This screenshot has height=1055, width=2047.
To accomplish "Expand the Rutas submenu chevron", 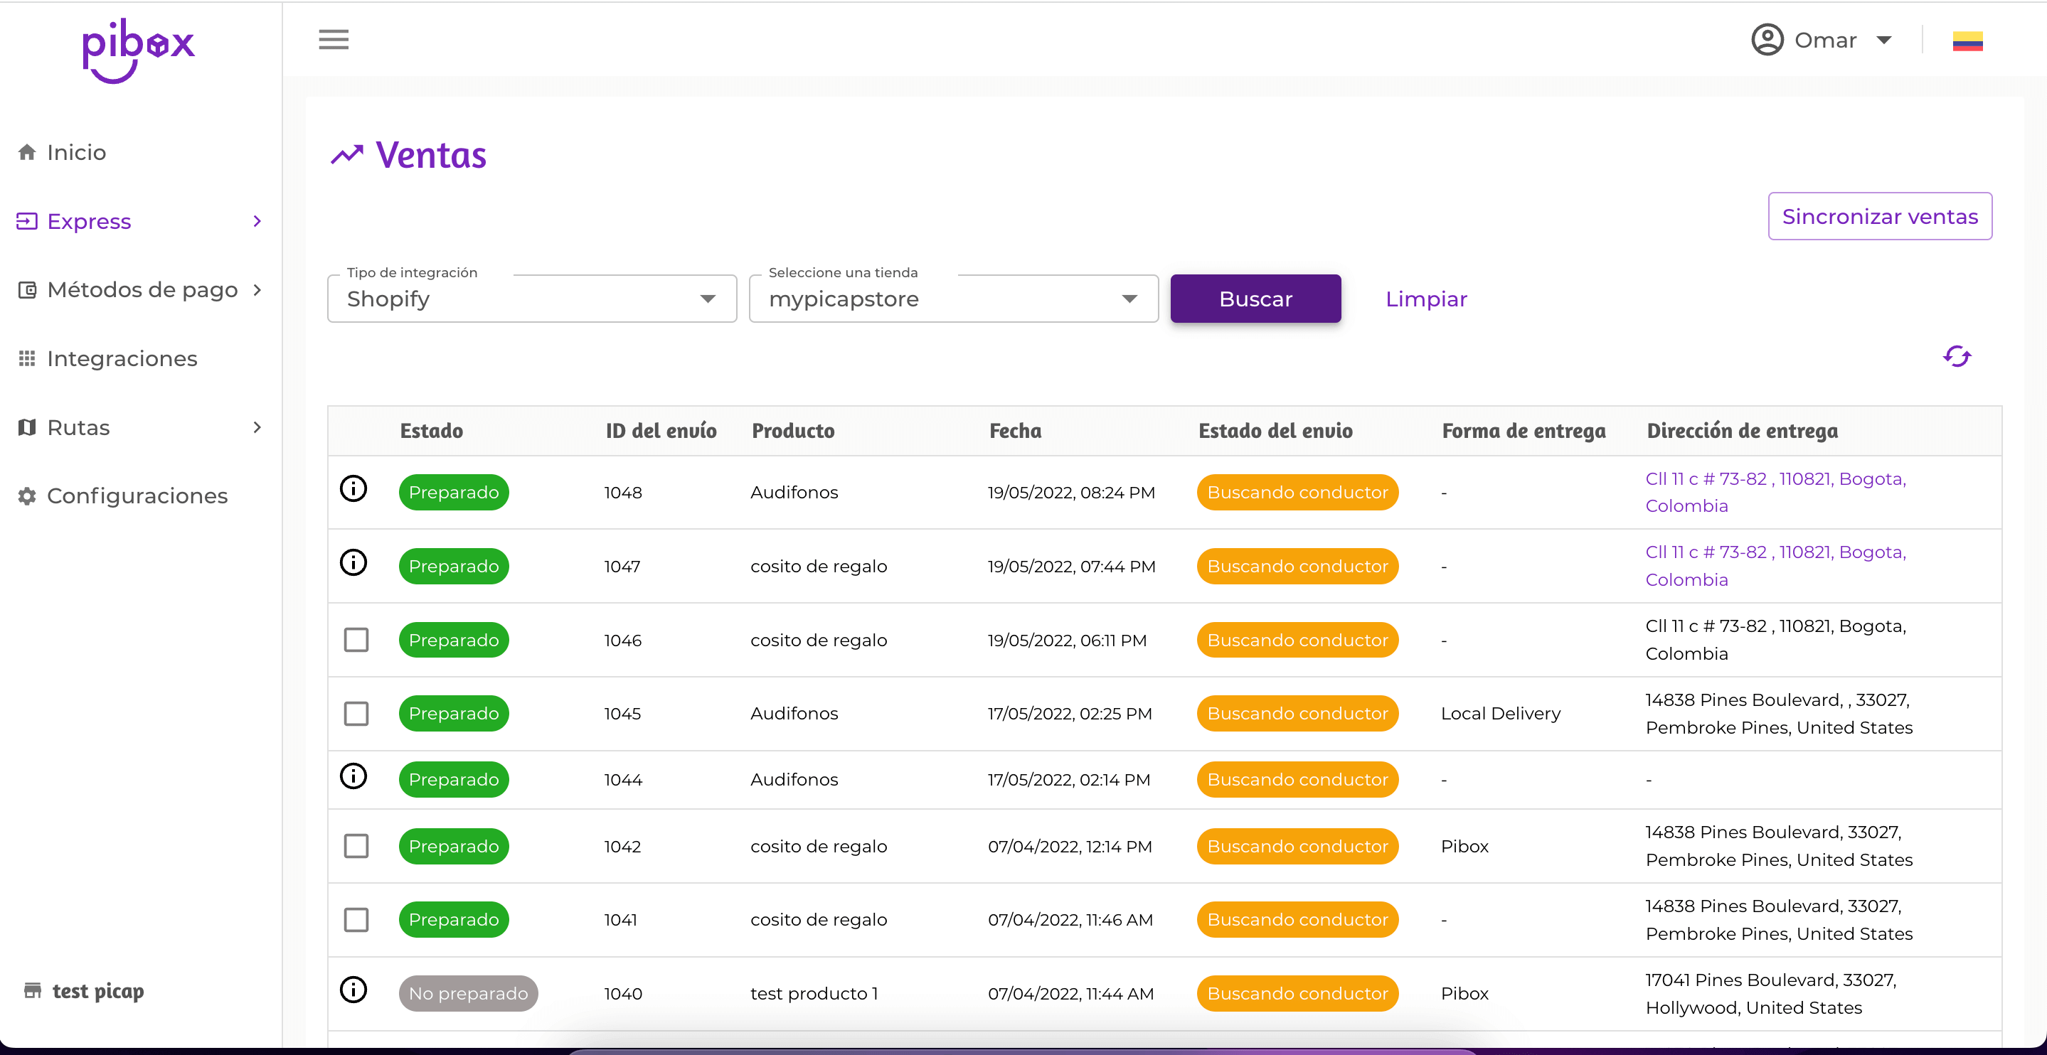I will point(257,427).
